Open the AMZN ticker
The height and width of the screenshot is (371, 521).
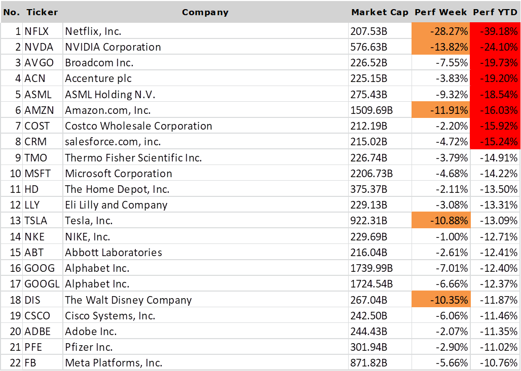click(39, 110)
